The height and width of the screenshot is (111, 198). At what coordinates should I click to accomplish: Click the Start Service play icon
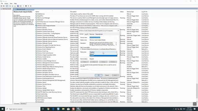[24, 6]
